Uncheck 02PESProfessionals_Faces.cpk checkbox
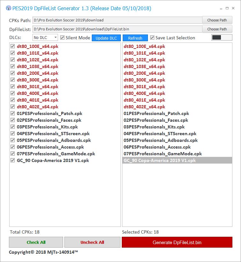This screenshot has height=262, width=241. (12, 120)
